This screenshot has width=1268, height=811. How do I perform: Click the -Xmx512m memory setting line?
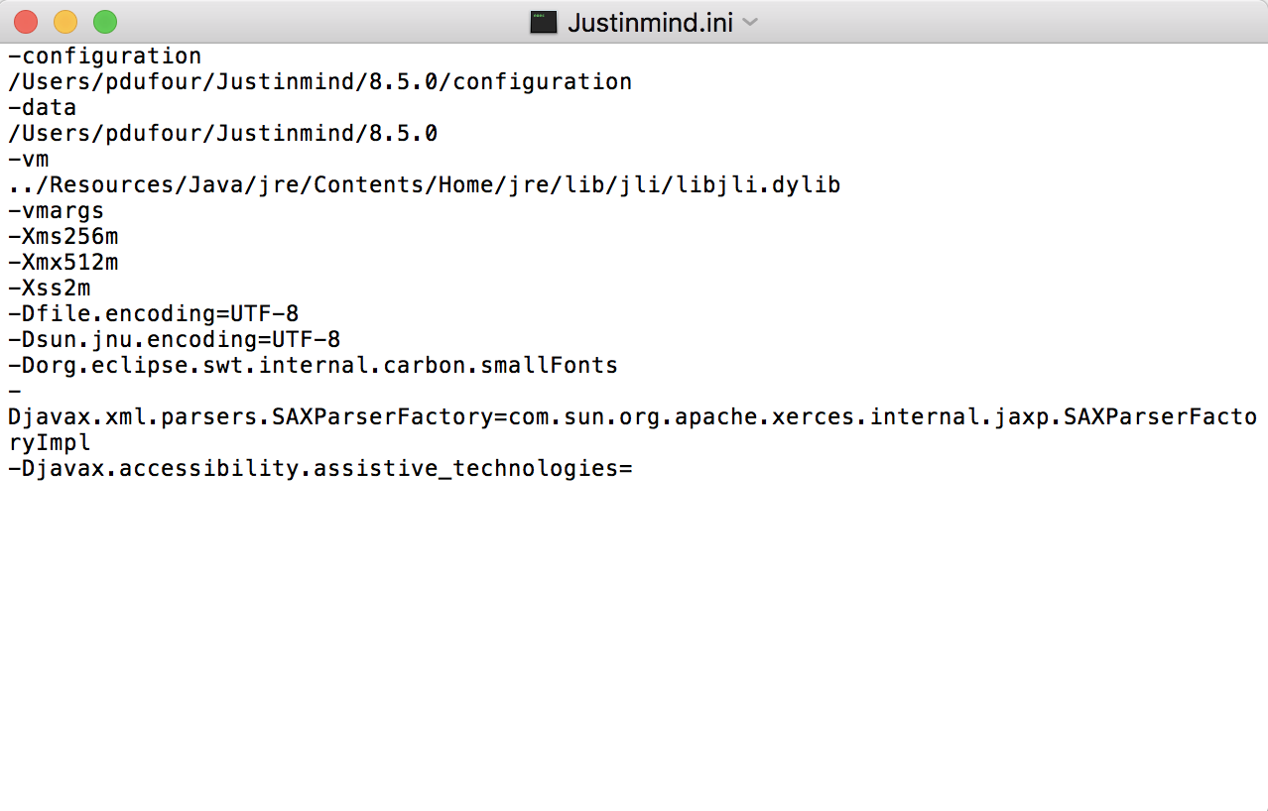[63, 262]
